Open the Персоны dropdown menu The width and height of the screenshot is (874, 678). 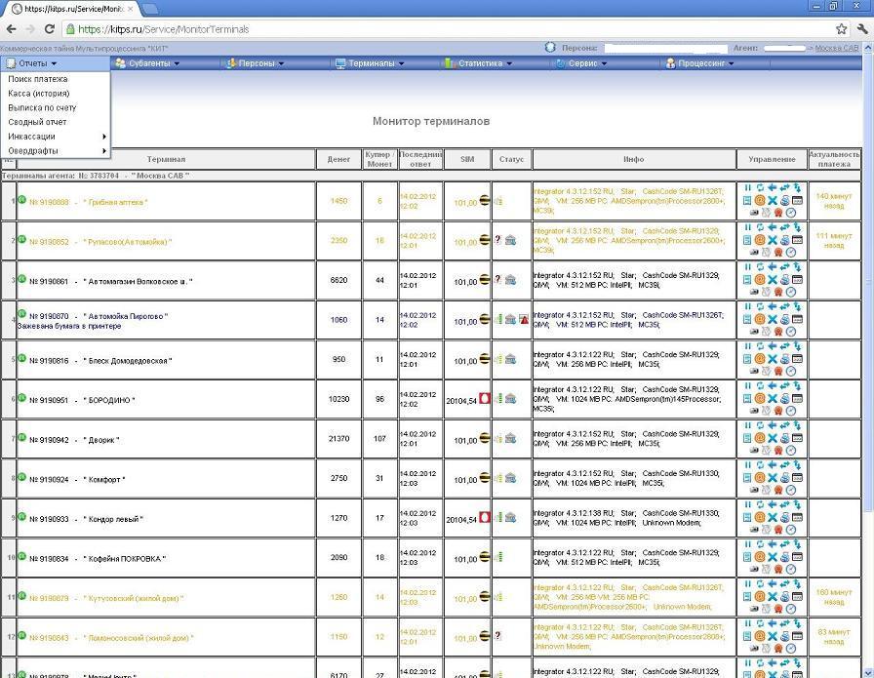point(256,63)
